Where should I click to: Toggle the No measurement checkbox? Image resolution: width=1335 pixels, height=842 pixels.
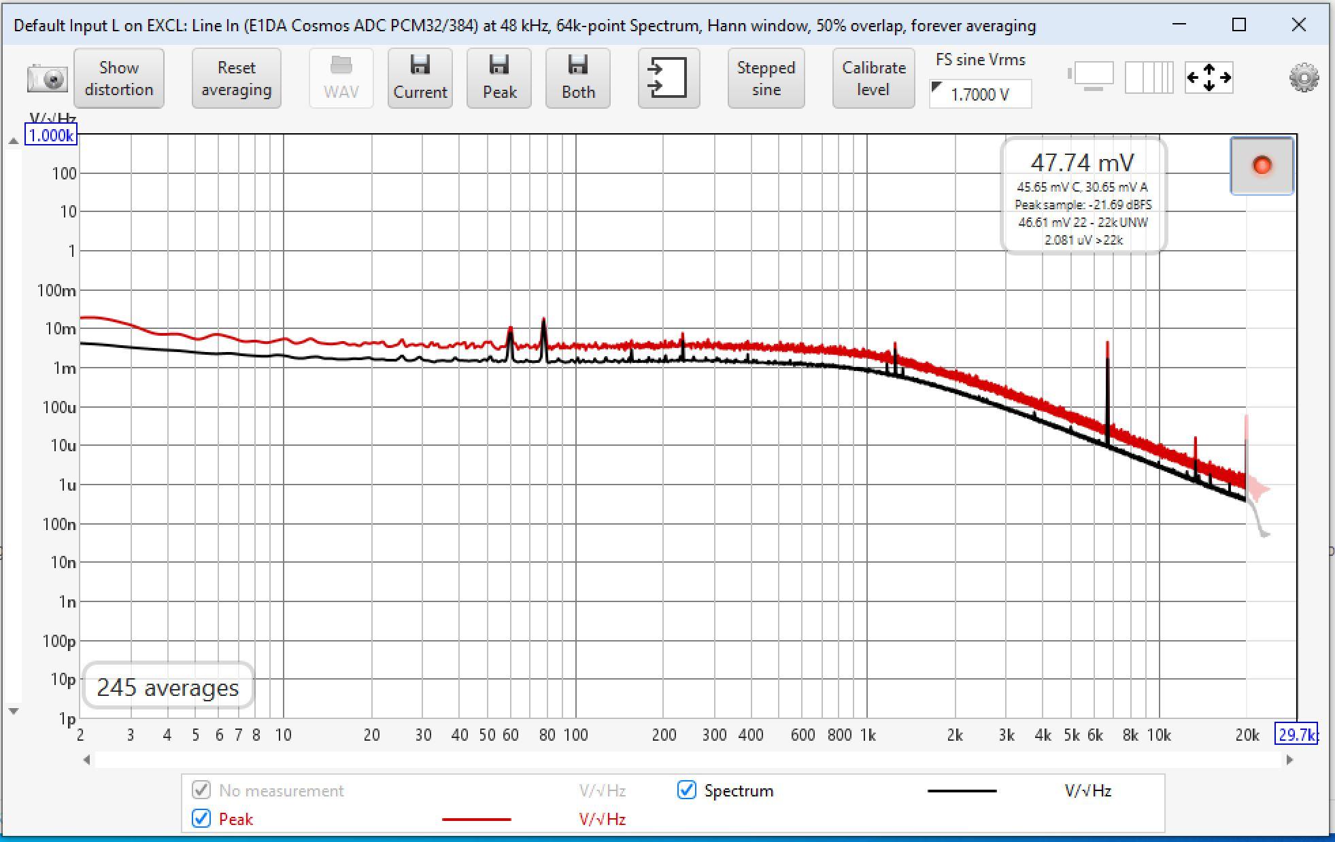[x=201, y=790]
